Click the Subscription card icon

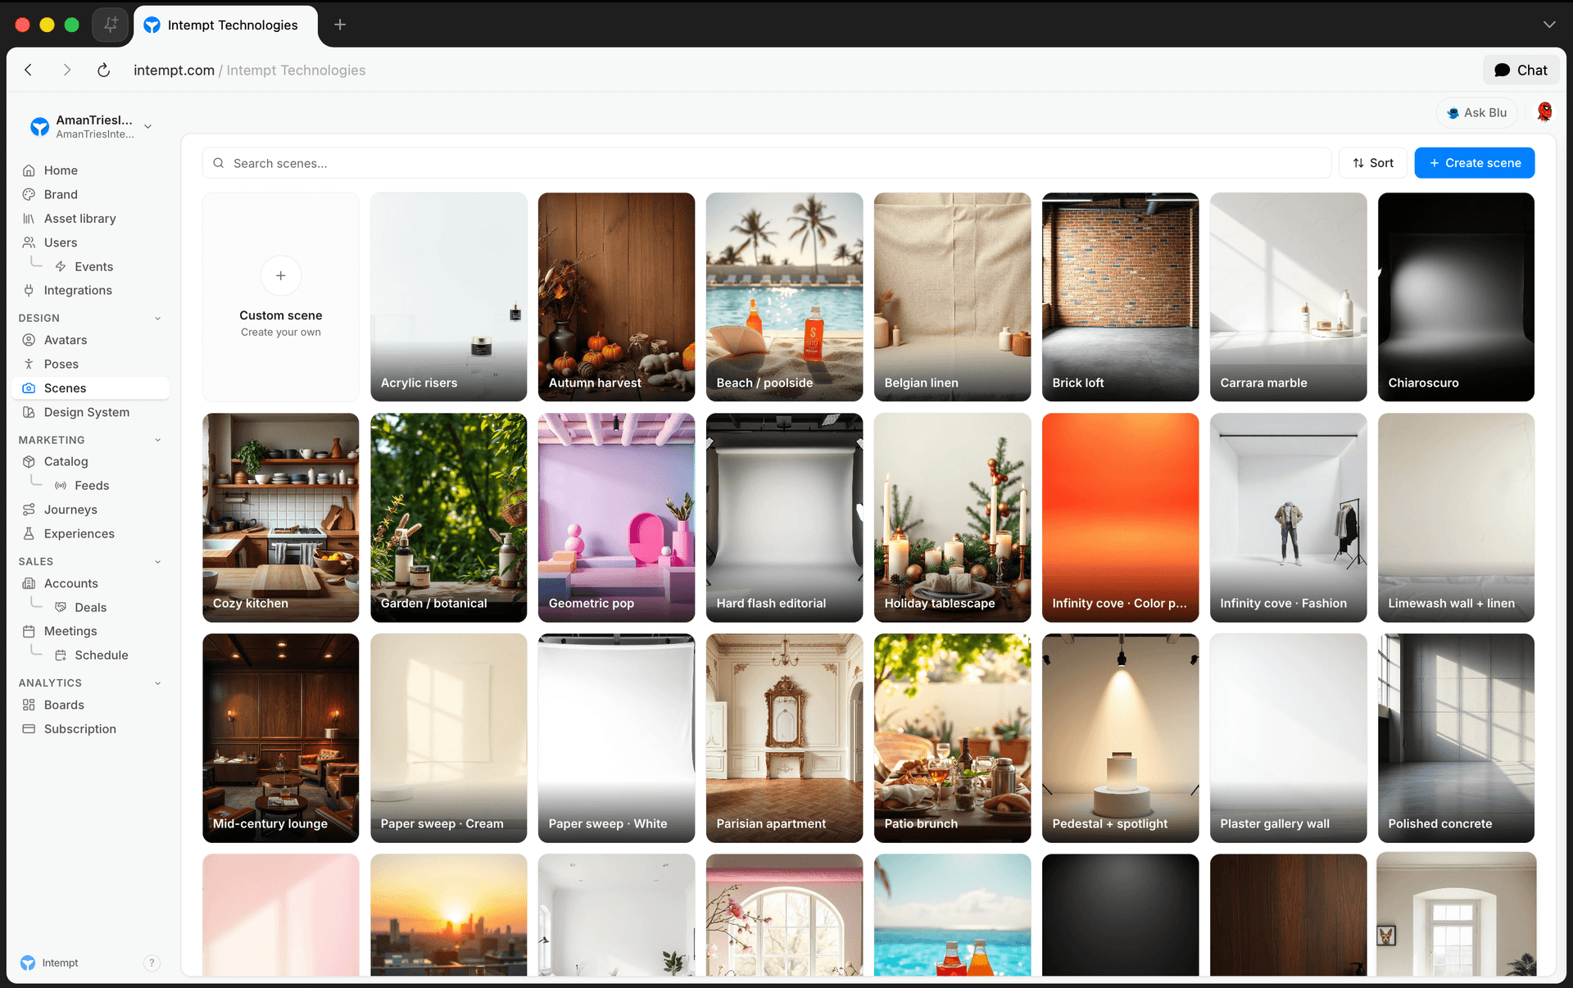coord(29,729)
